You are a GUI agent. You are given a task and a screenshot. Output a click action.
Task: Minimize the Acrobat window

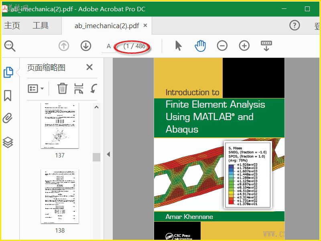[284, 9]
